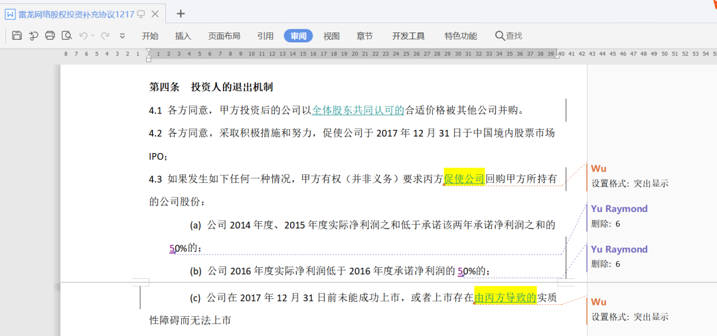Click the tracked text 全体股东共同认可的
Screen dimensions: 717x336
(x=358, y=110)
